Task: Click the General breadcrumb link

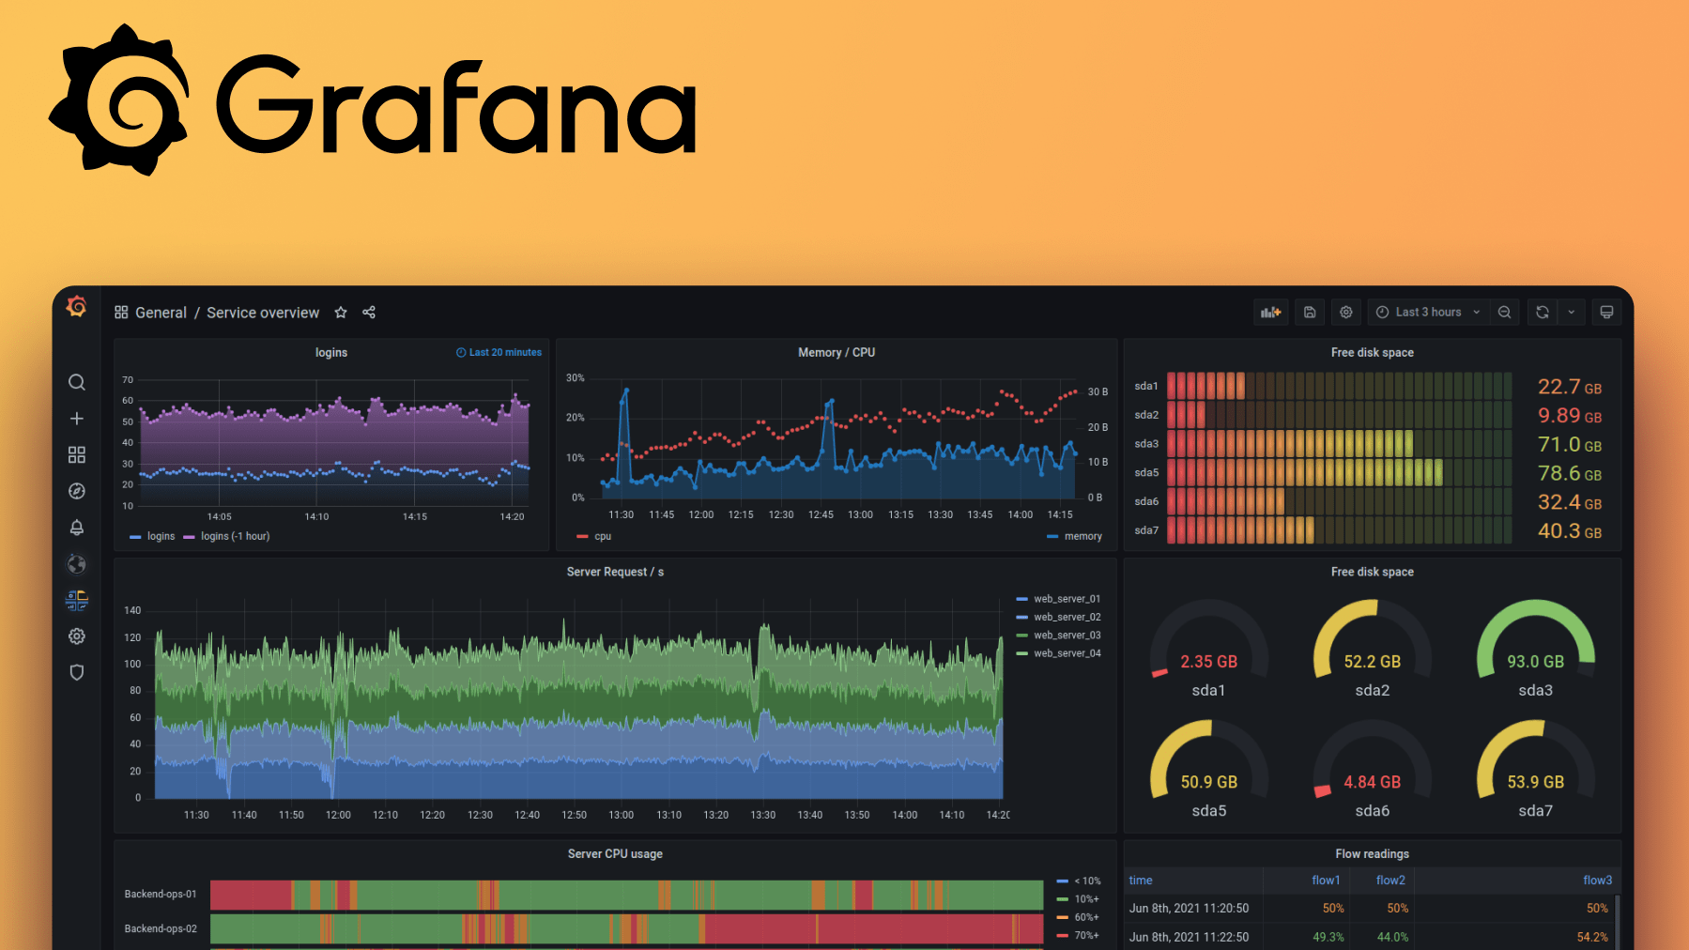Action: tap(161, 312)
